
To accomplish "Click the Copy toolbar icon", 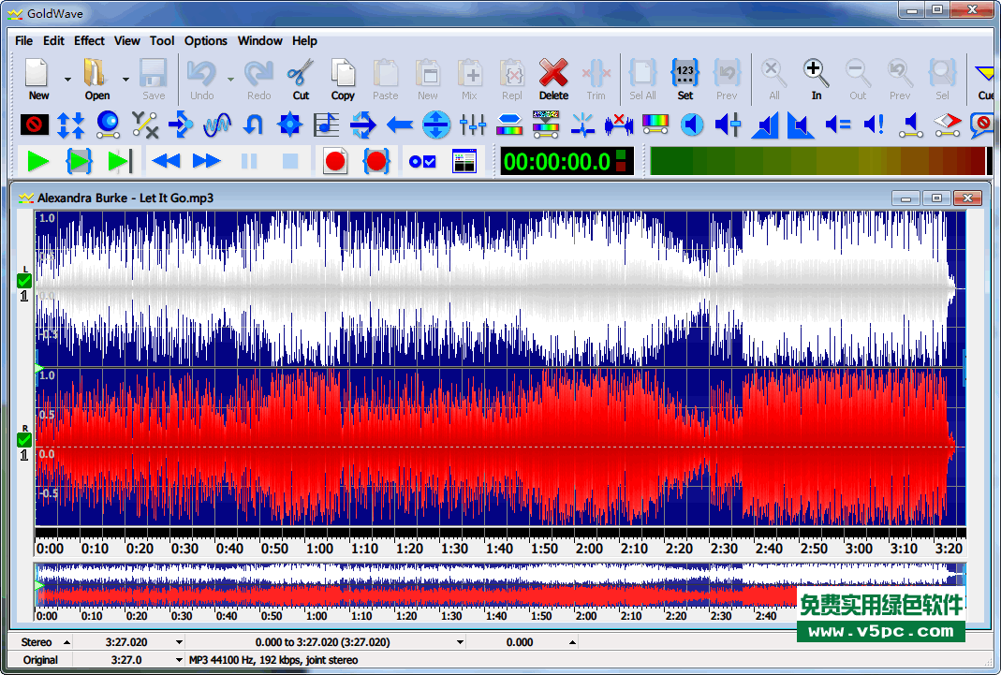I will [343, 74].
